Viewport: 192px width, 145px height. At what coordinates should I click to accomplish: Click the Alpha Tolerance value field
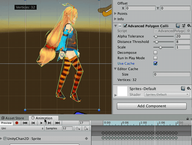click(183, 36)
